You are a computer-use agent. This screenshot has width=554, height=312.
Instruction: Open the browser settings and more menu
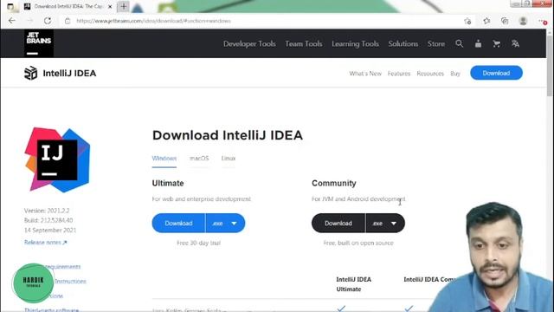[543, 21]
